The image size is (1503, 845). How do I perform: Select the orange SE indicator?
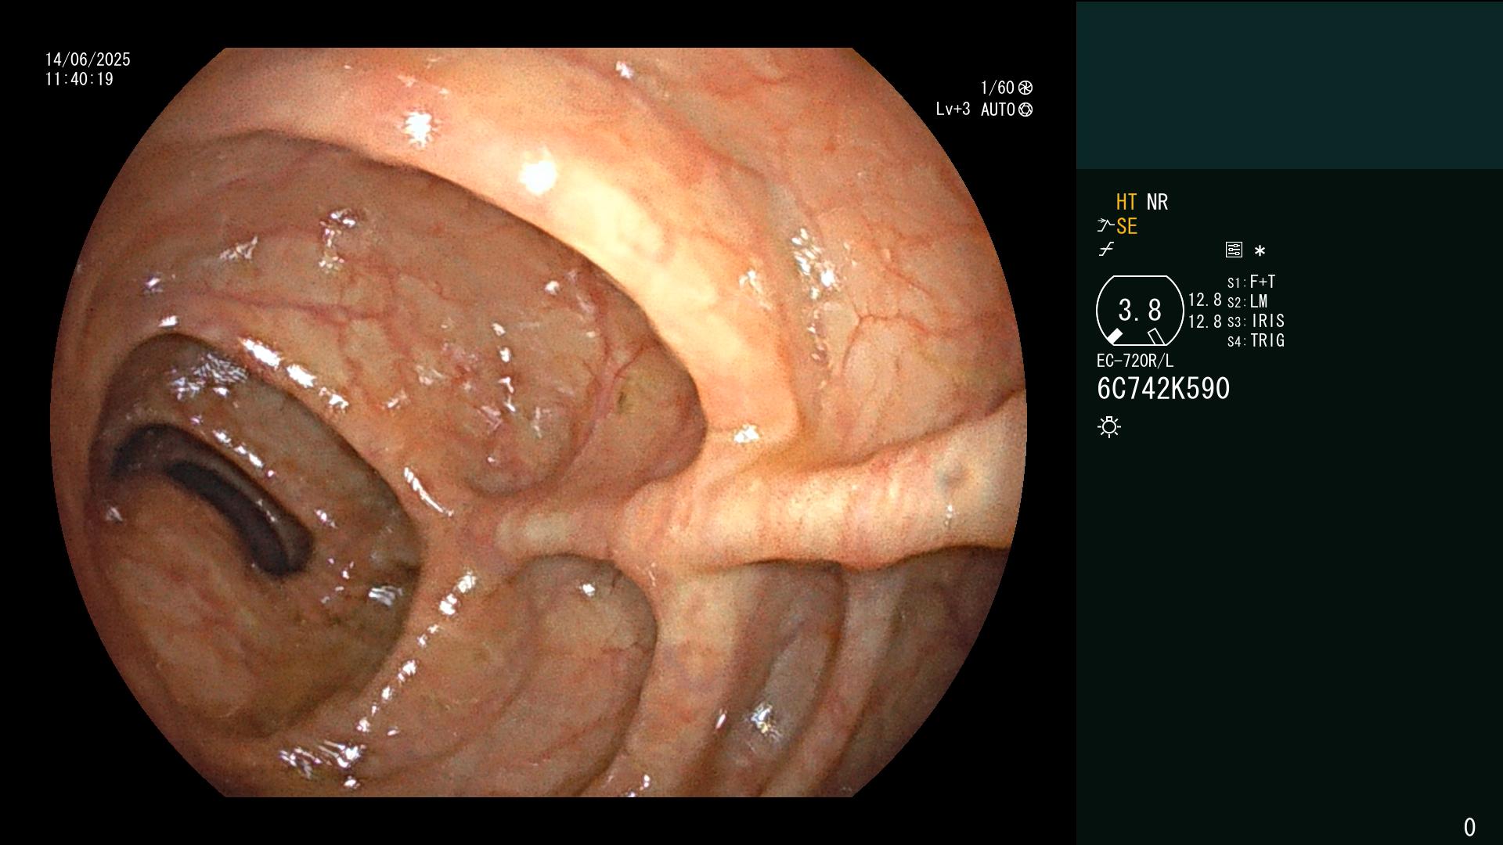pyautogui.click(x=1126, y=226)
